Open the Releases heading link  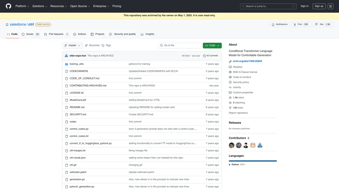pyautogui.click(x=235, y=123)
